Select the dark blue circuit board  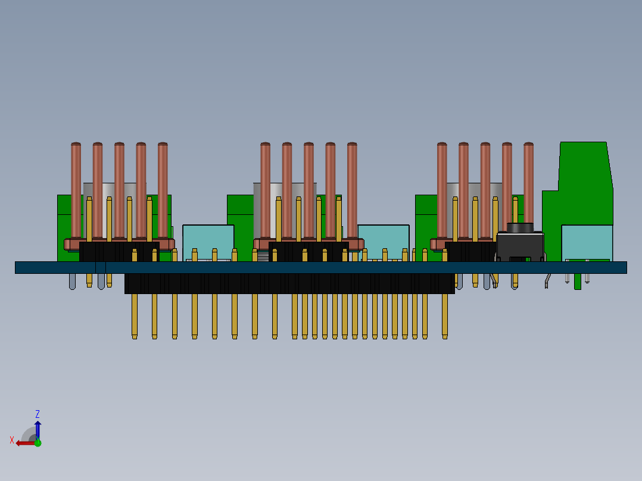point(321,268)
